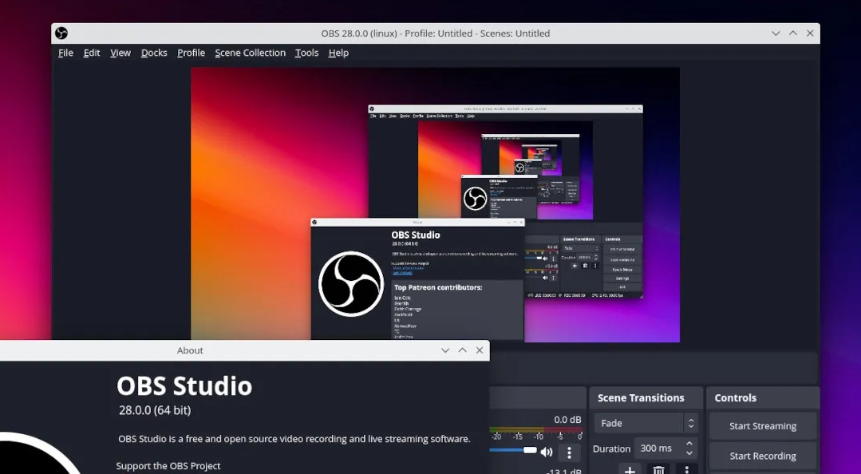Viewport: 861px width, 474px height.
Task: Click the Start Recording button
Action: (763, 456)
